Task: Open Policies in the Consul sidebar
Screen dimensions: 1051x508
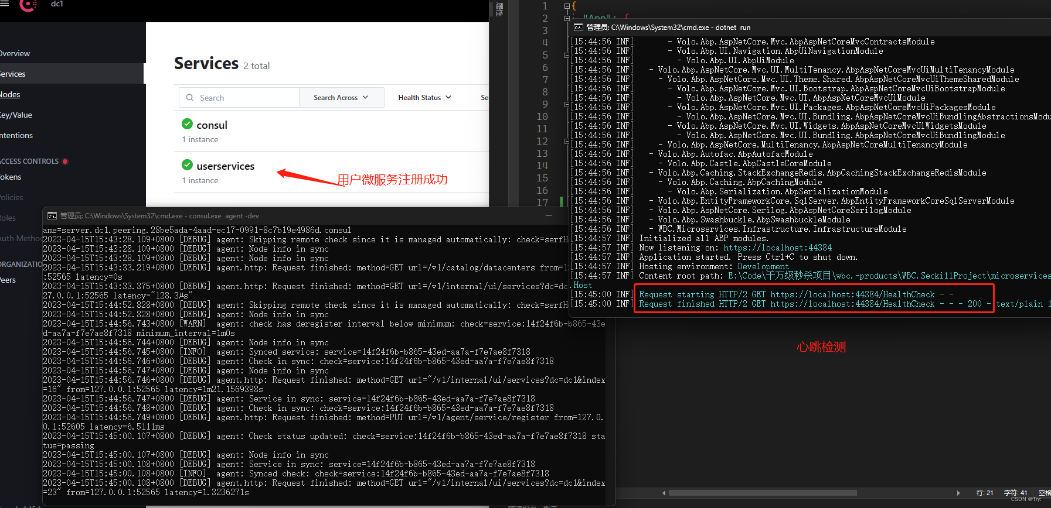Action: click(x=12, y=197)
